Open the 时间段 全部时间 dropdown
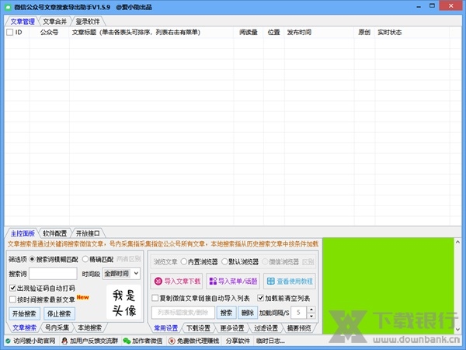466x350 pixels. point(122,274)
